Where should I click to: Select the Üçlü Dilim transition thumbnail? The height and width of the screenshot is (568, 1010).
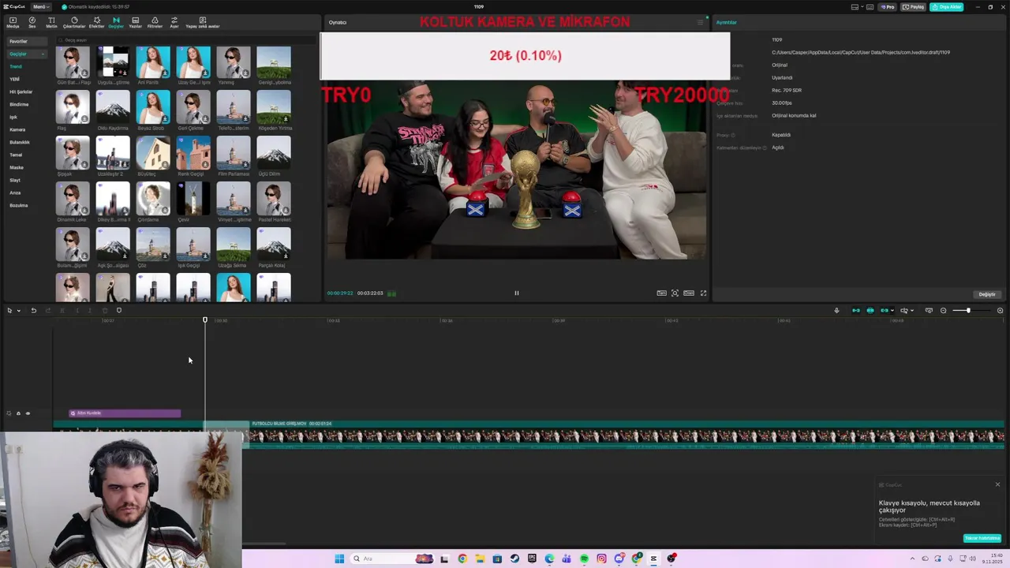(x=274, y=153)
